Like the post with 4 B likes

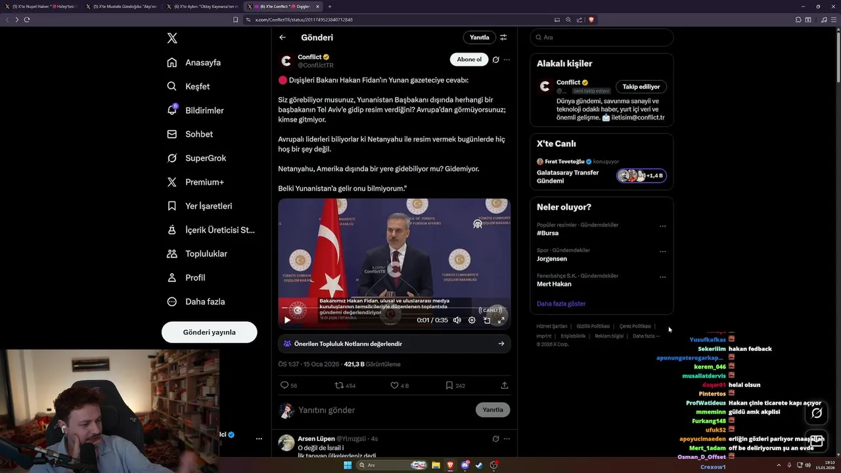point(399,386)
